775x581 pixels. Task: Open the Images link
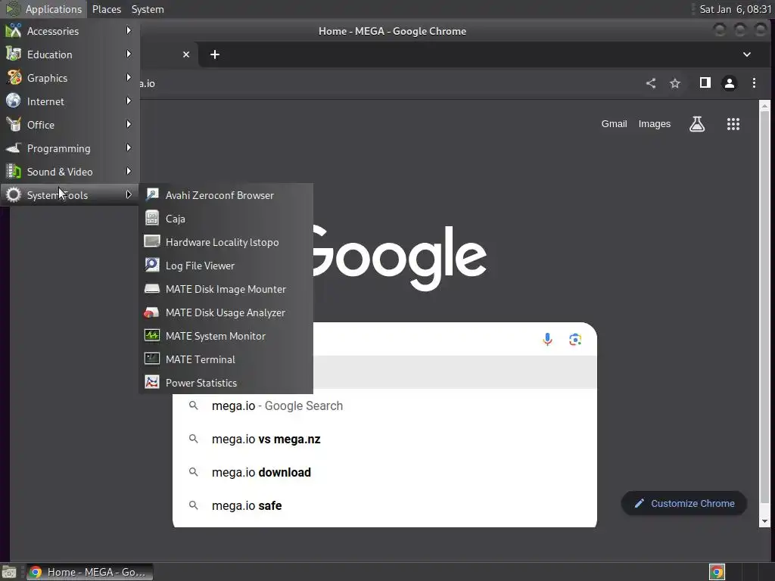pos(655,124)
